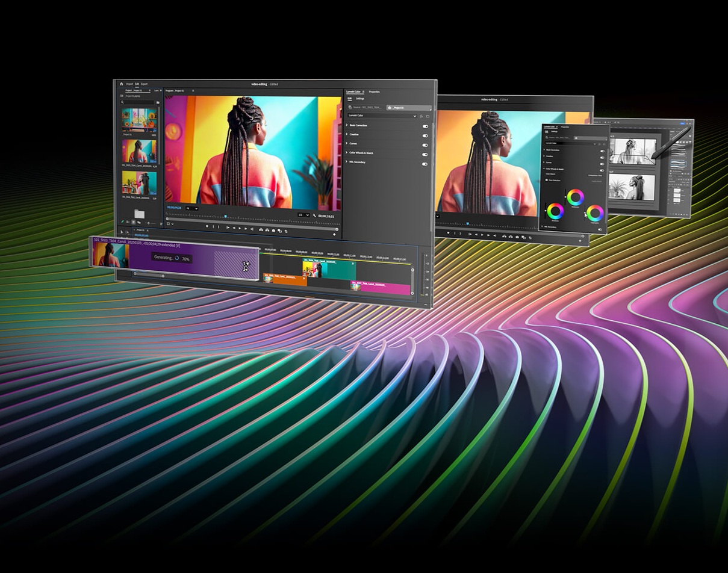Switch Project panel to icon view
The height and width of the screenshot is (573, 728).
coord(133,223)
